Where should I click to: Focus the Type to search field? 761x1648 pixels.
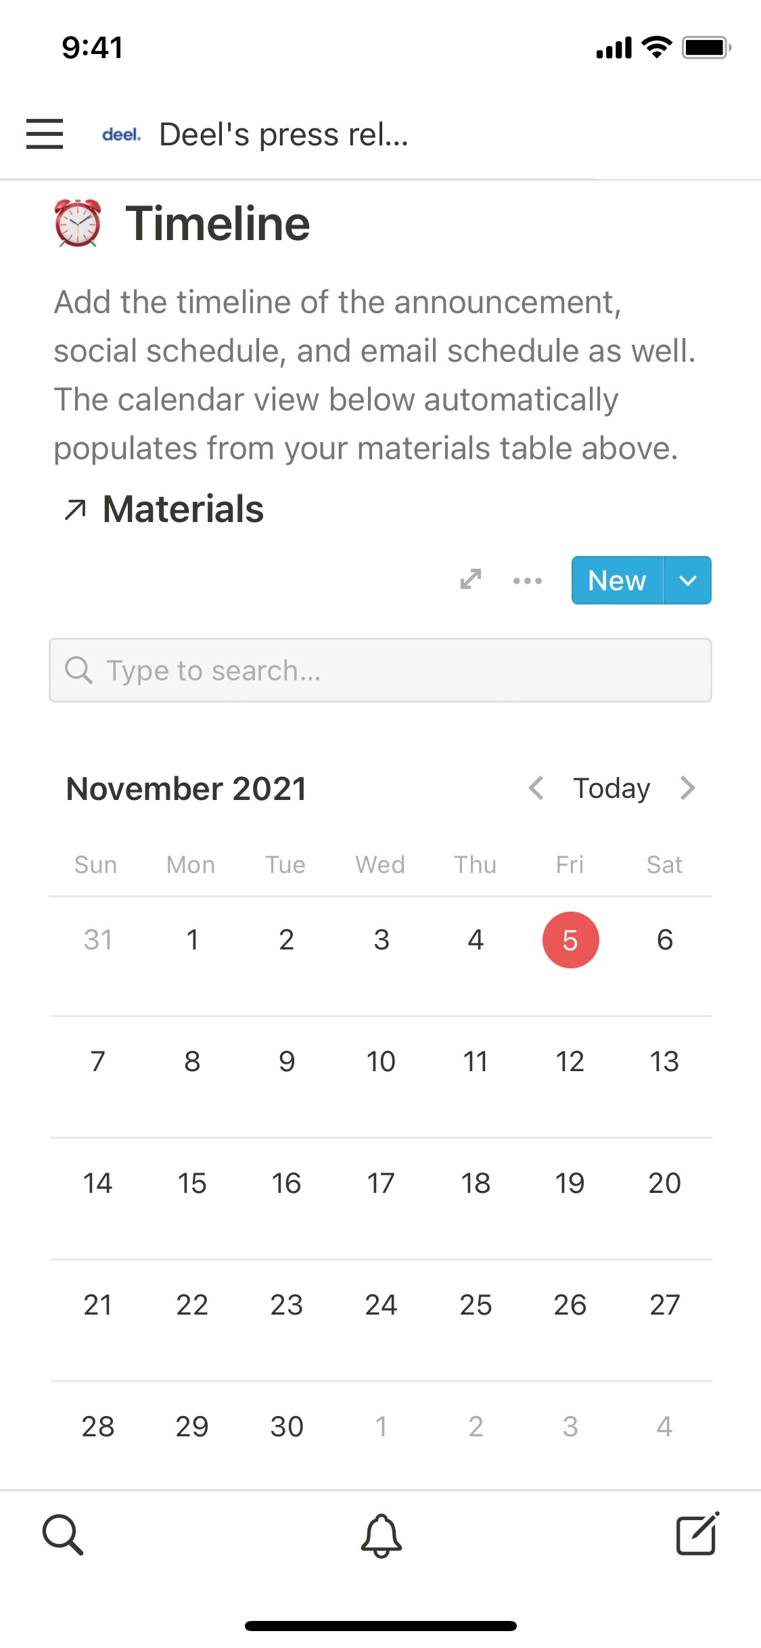click(380, 670)
